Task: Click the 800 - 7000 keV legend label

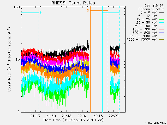Action: pyautogui.click(x=144, y=36)
